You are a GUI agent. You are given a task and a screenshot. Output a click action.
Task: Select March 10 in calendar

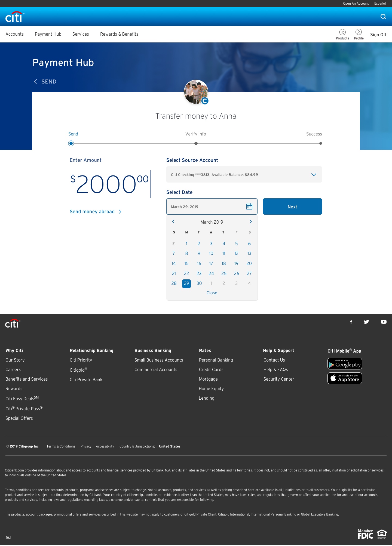211,254
